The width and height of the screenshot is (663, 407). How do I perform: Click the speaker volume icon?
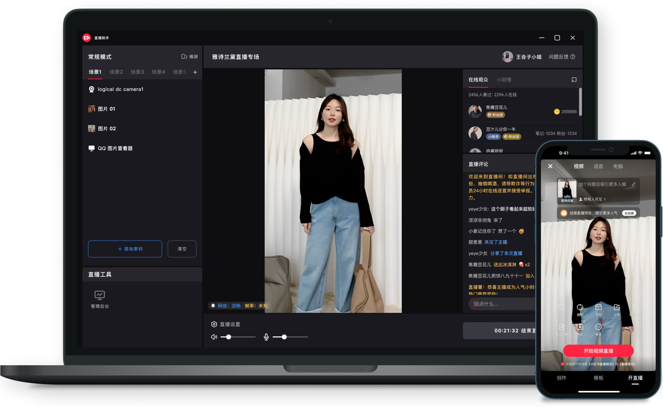[214, 337]
